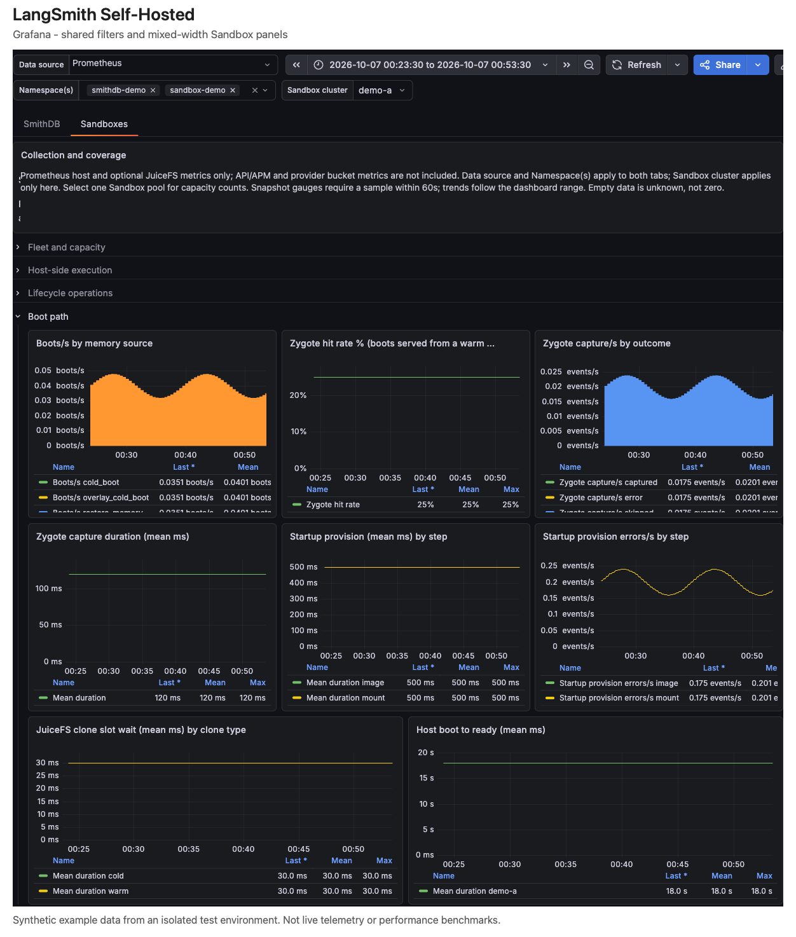Toggle Mean duration image legend series
The width and height of the screenshot is (796, 937).
(345, 683)
